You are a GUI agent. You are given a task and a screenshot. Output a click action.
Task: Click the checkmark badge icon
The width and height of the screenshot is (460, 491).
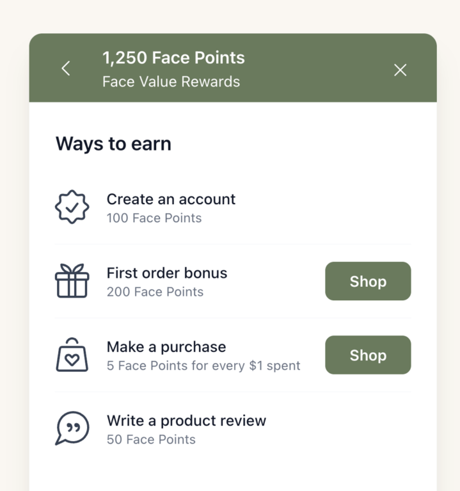point(72,207)
